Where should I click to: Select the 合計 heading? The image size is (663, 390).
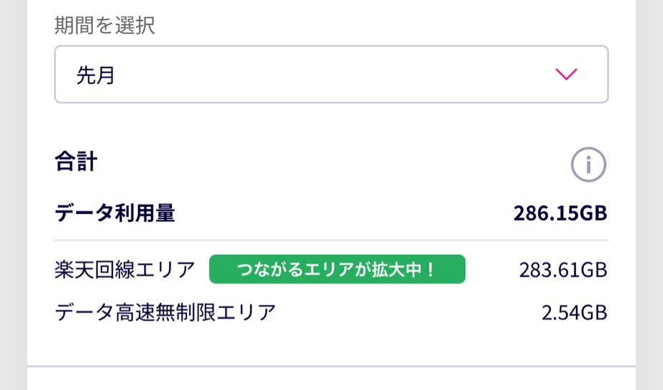(x=76, y=162)
